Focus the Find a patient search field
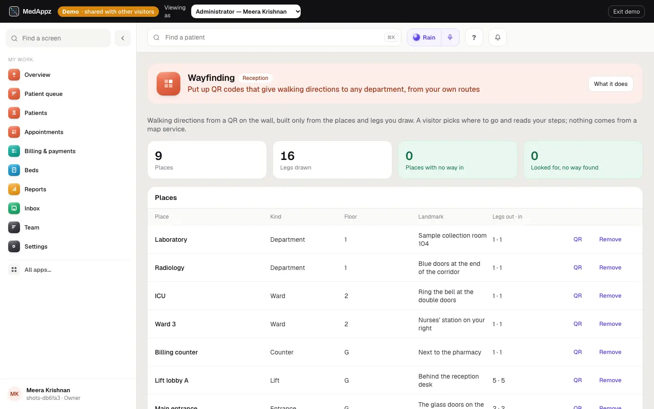654x409 pixels. click(x=274, y=37)
